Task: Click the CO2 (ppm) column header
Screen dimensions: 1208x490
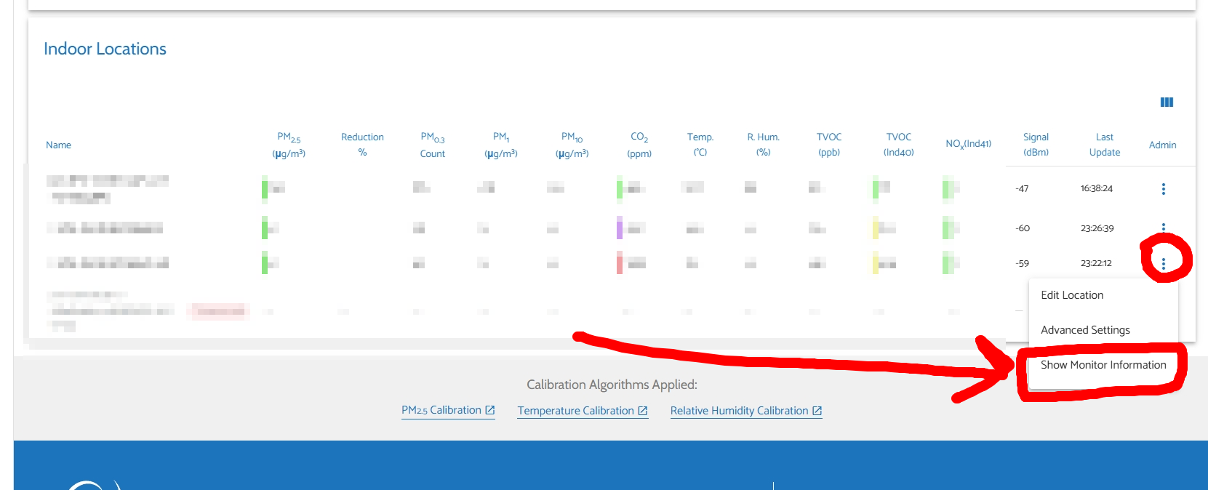Action: click(x=639, y=145)
